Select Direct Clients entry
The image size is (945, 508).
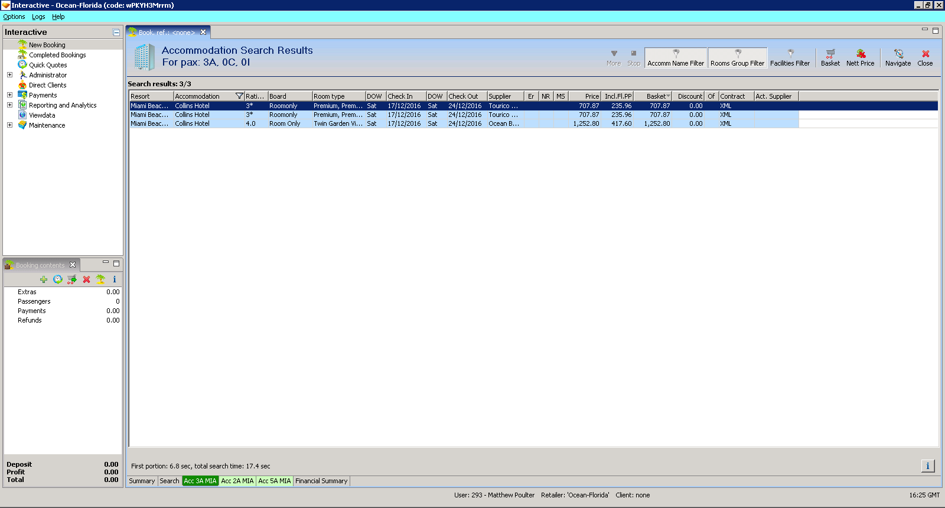(x=47, y=85)
